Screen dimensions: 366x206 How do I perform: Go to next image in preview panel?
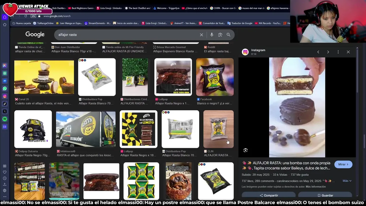pyautogui.click(x=328, y=52)
